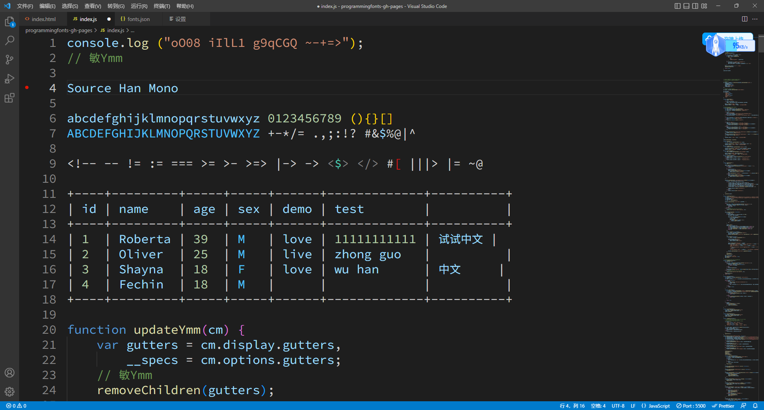Screen dimensions: 764x410
Task: Click the floating rocket upload widget
Action: pyautogui.click(x=715, y=45)
